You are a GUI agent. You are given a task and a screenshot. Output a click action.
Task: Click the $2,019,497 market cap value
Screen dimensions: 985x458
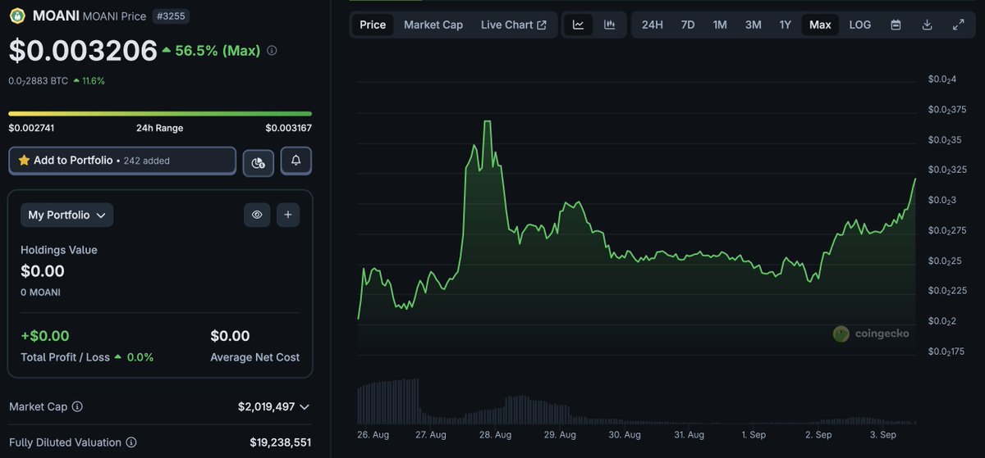click(266, 406)
